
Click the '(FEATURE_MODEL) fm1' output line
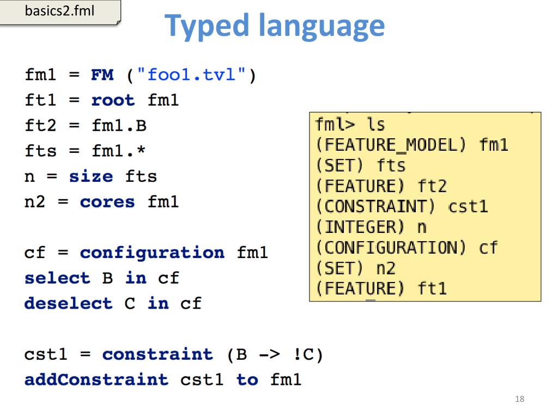click(412, 145)
